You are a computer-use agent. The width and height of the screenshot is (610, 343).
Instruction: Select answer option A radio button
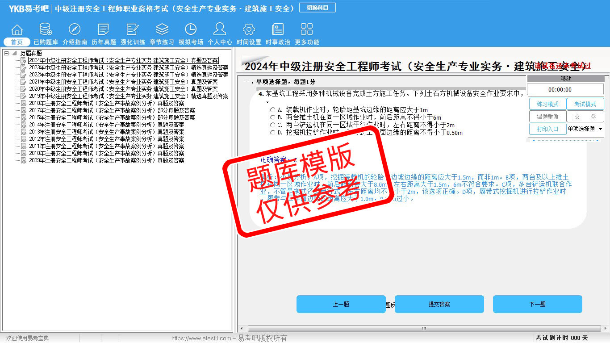click(x=272, y=110)
